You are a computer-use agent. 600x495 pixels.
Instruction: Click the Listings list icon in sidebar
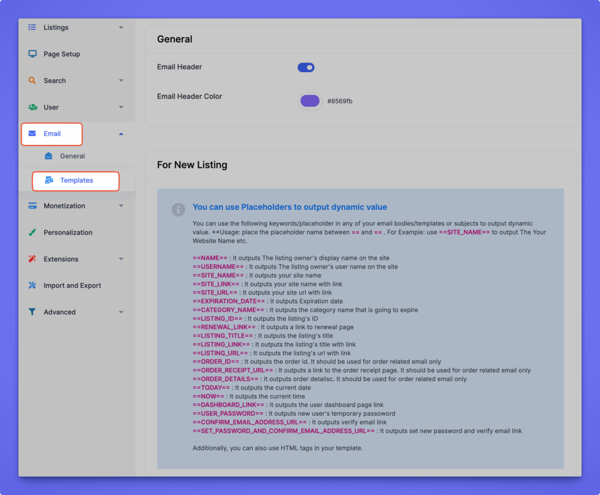32,28
